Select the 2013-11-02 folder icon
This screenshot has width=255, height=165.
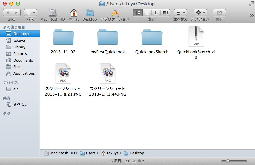tap(63, 37)
